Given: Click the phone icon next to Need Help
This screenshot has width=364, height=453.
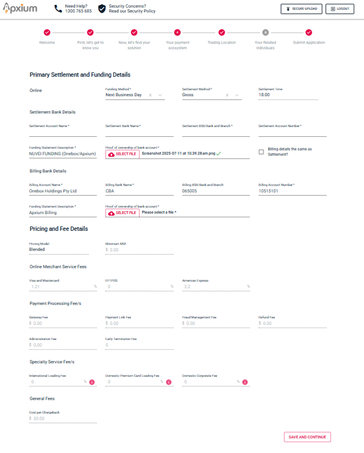Looking at the screenshot, I should point(57,9).
